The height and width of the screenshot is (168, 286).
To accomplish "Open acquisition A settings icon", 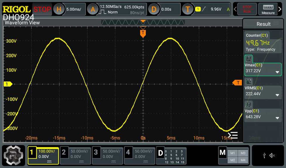I will 93,9.
